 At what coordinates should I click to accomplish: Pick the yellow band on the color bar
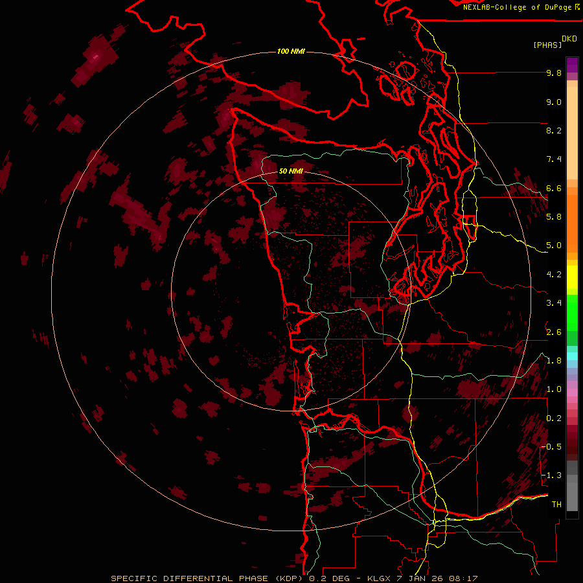coord(572,277)
